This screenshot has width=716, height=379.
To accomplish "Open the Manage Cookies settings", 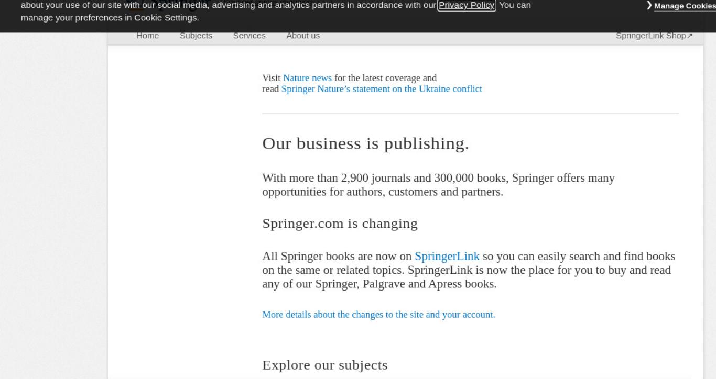I will click(685, 6).
